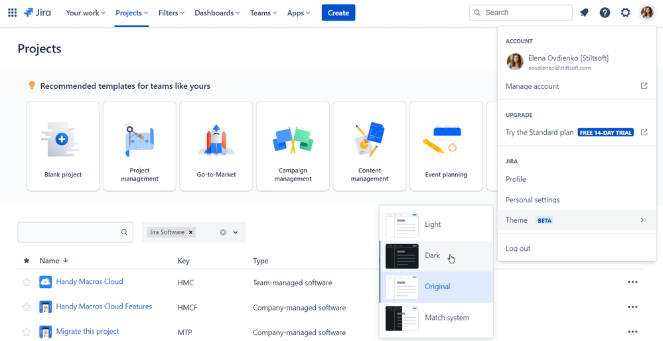Click the external link icon beside Manage account
Screen dimensions: 663x341
644,86
